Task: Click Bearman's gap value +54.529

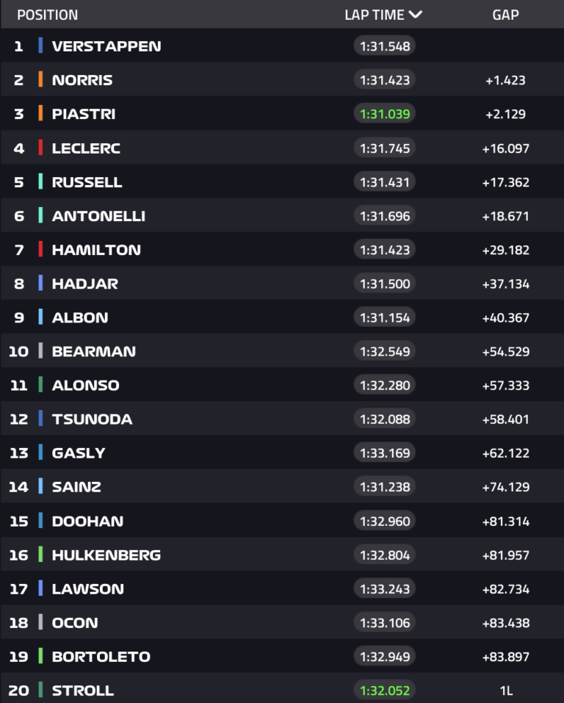Action: pos(505,352)
